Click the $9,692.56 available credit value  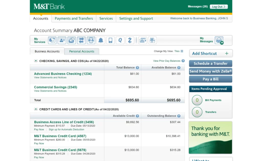pyautogui.click(x=132, y=122)
